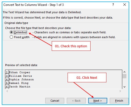Click preview scroll up arrow
131x107 pixels.
[124, 72]
